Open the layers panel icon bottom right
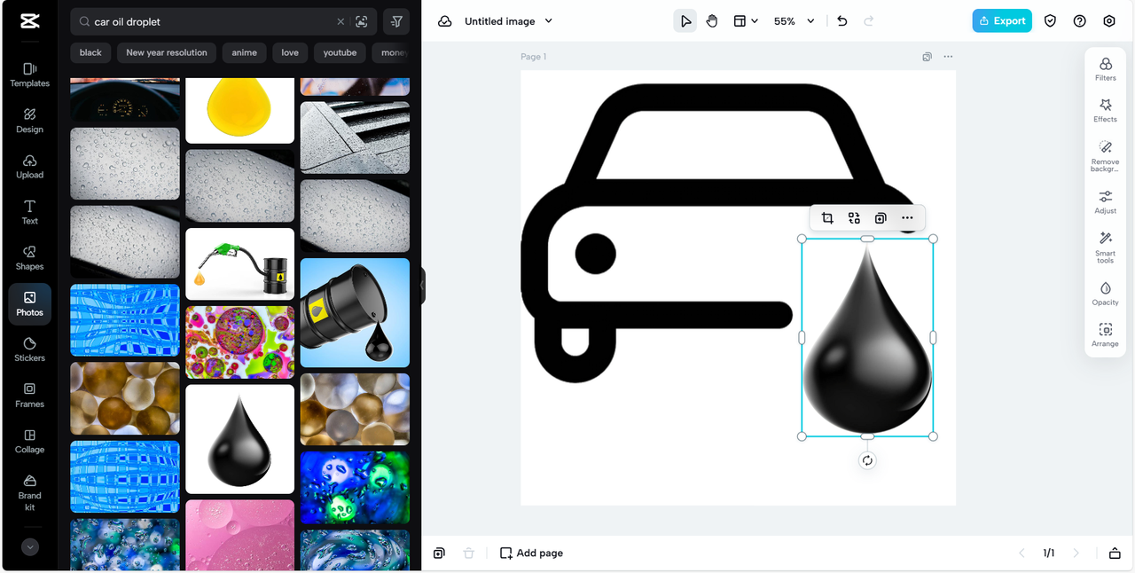Screen dimensions: 1135x573 (x=1115, y=553)
